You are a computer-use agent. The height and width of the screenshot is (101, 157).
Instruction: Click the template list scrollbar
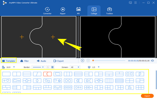tap(156, 80)
